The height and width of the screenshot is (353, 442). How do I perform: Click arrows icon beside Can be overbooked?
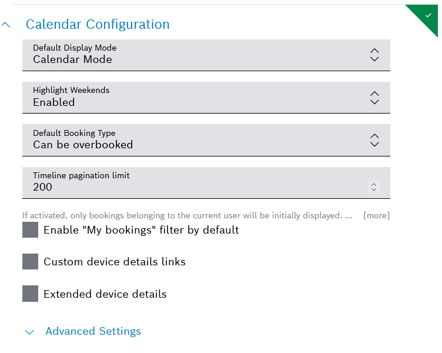pos(374,140)
